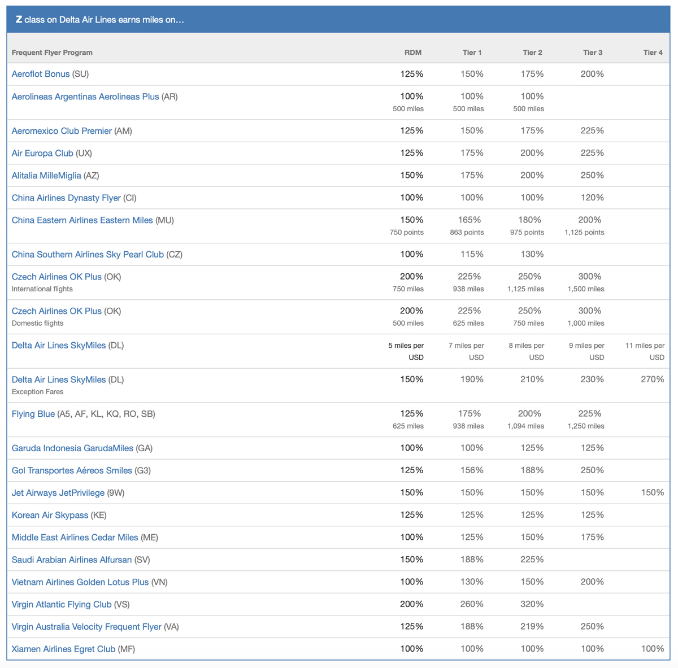The image size is (678, 668).
Task: Click the 'Frequent Flyer Program' column header
Action: [52, 53]
